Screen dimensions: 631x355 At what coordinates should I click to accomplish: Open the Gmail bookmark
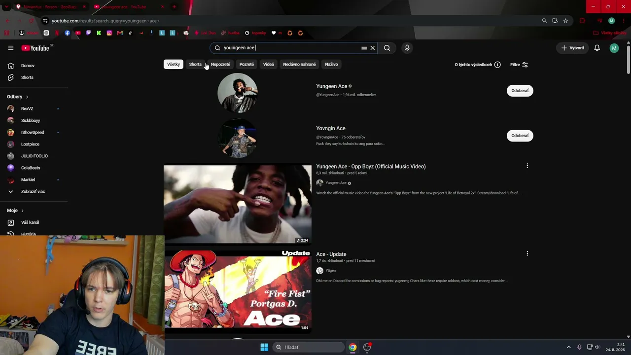pyautogui.click(x=120, y=33)
